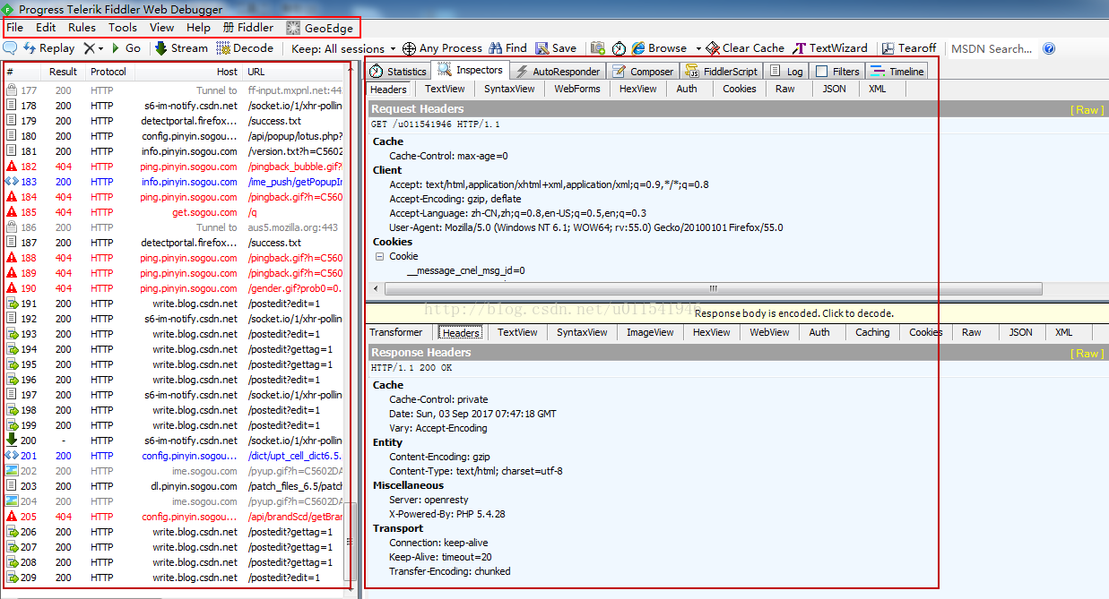Image resolution: width=1109 pixels, height=599 pixels.
Task: Click the URL column header
Action: 294,72
